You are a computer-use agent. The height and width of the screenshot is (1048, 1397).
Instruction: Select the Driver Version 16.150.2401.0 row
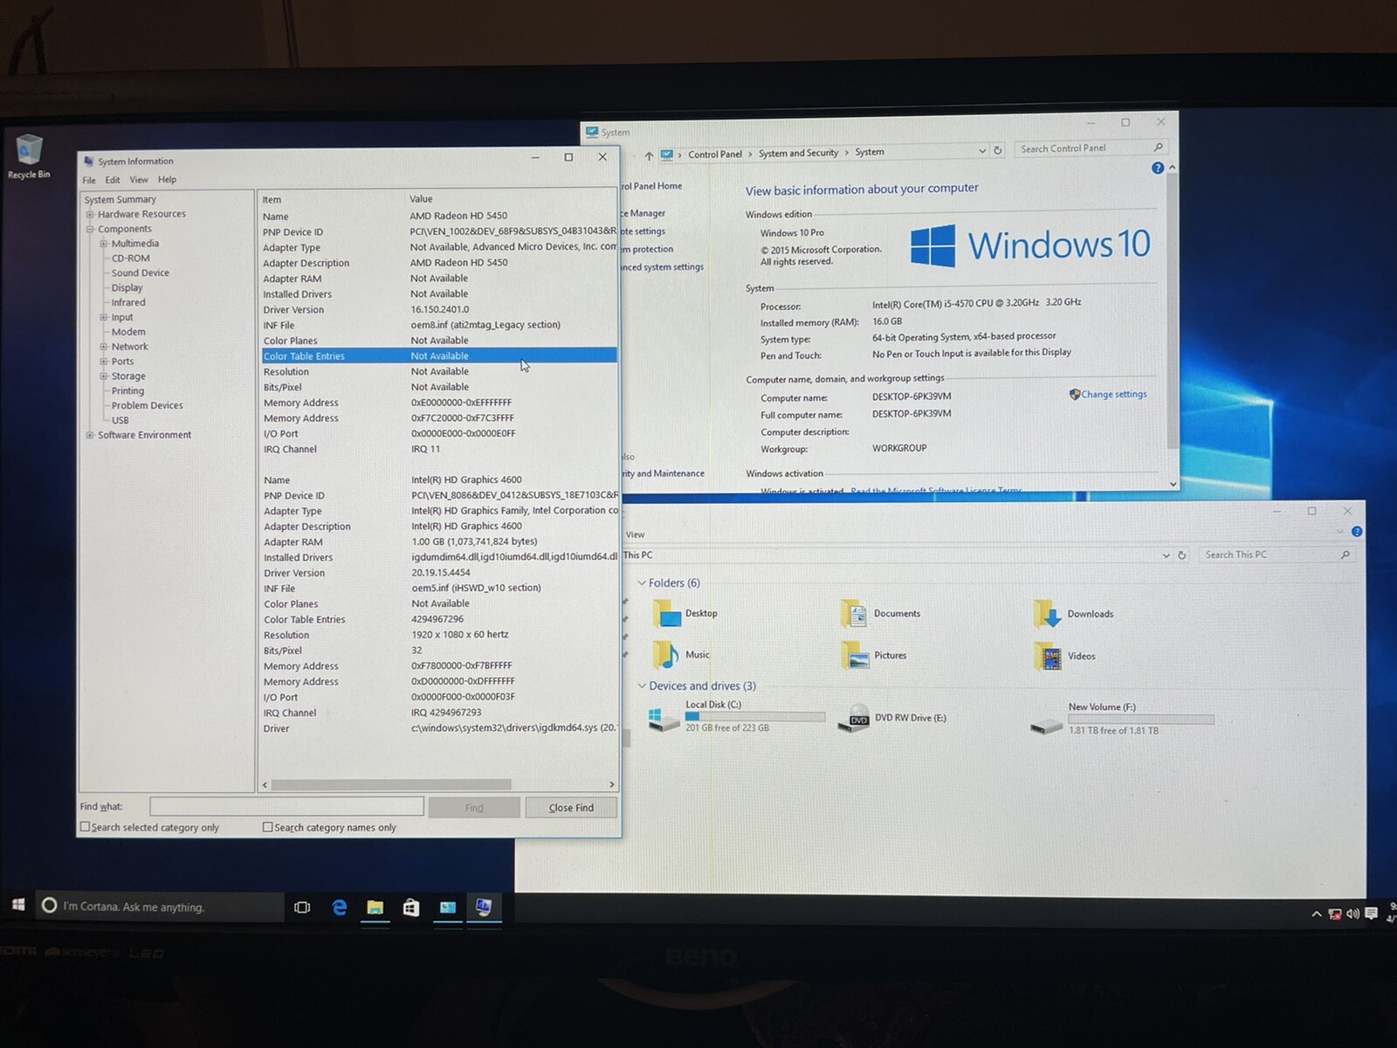439,309
